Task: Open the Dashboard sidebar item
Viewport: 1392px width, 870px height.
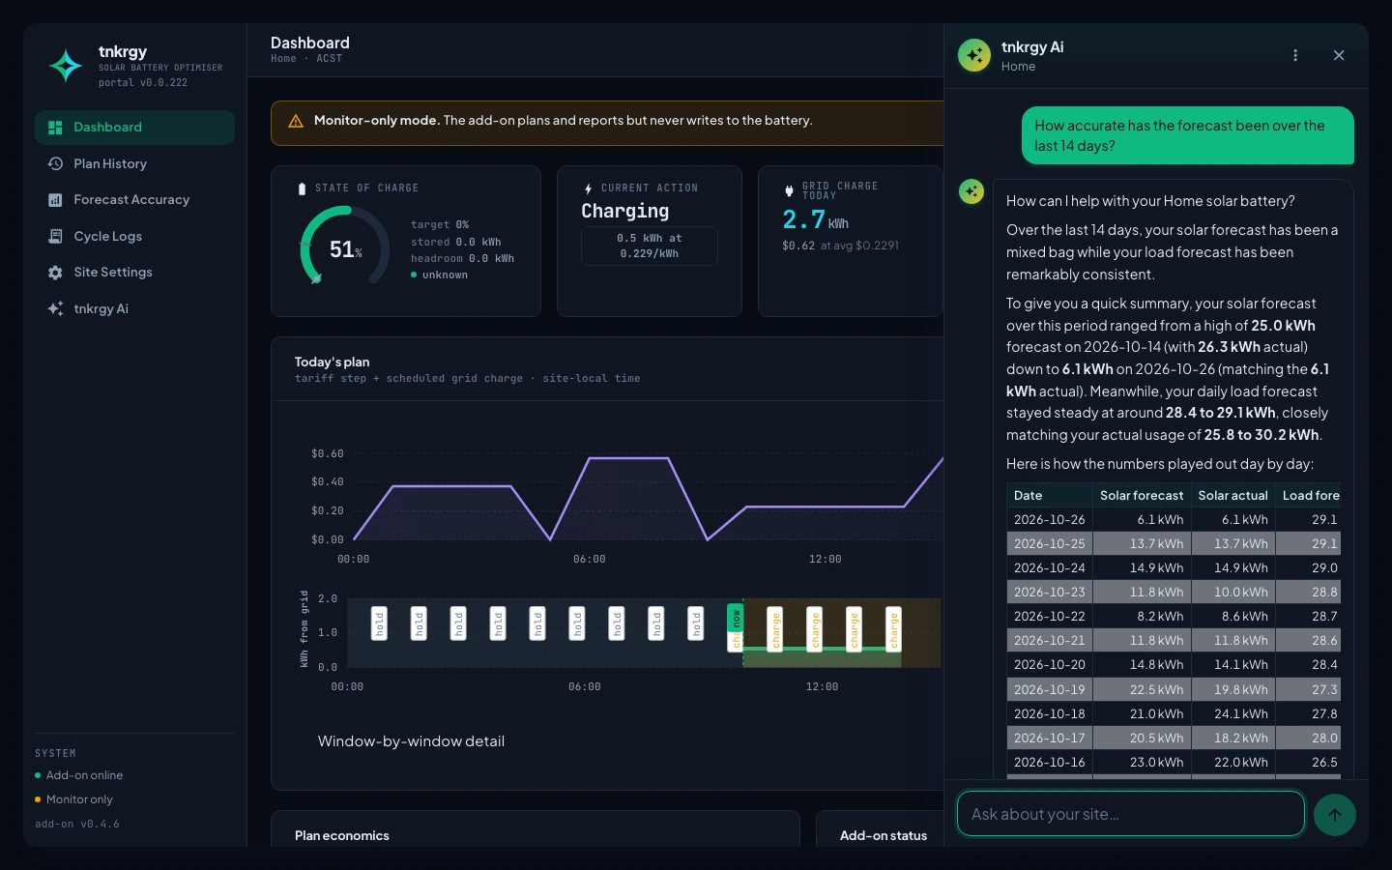Action: click(134, 128)
